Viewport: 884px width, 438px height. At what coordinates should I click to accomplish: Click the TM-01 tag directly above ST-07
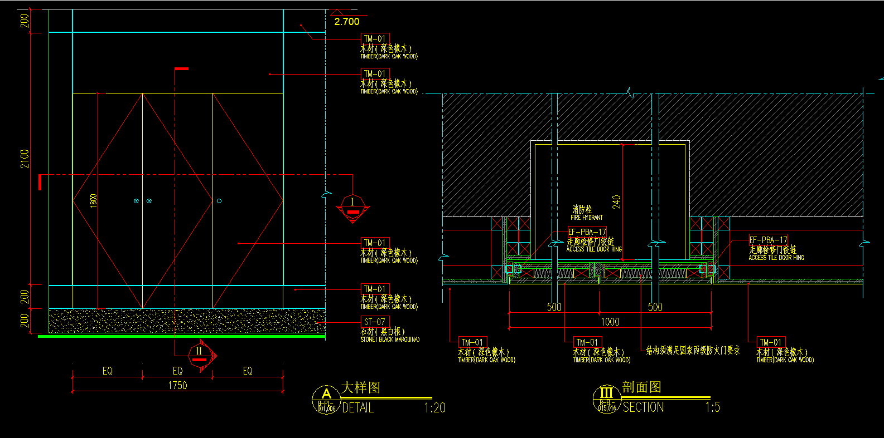(375, 289)
